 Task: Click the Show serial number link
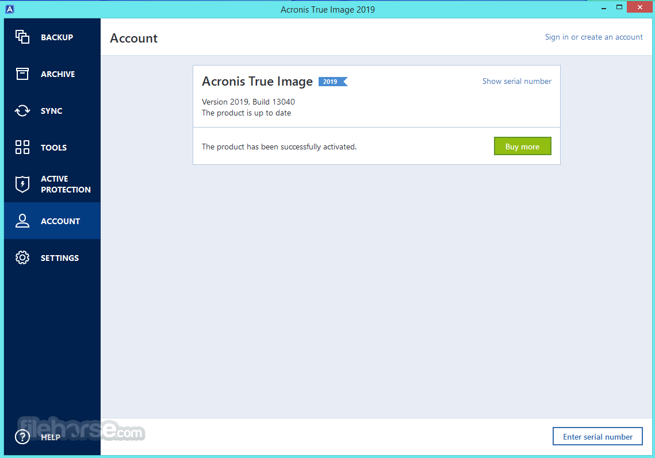(x=517, y=81)
